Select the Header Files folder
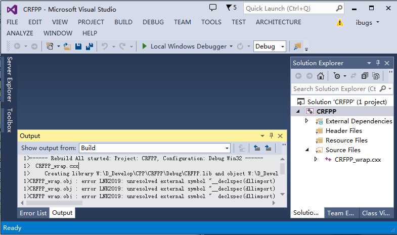This screenshot has width=397, height=235. point(344,131)
